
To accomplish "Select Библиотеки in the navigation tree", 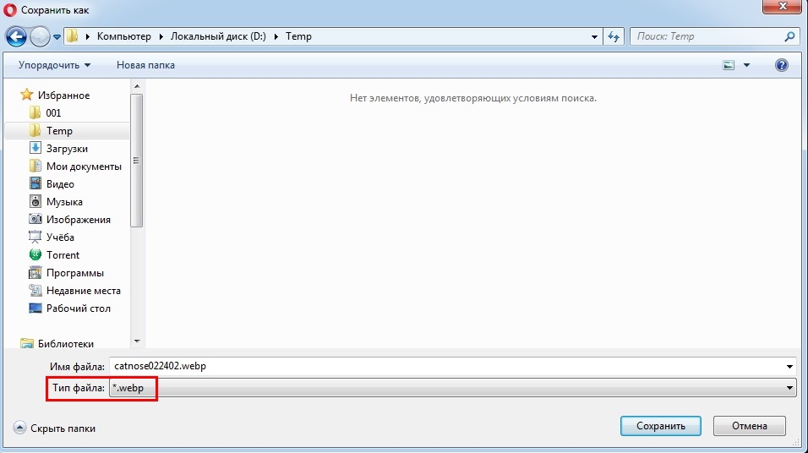I will pos(65,344).
